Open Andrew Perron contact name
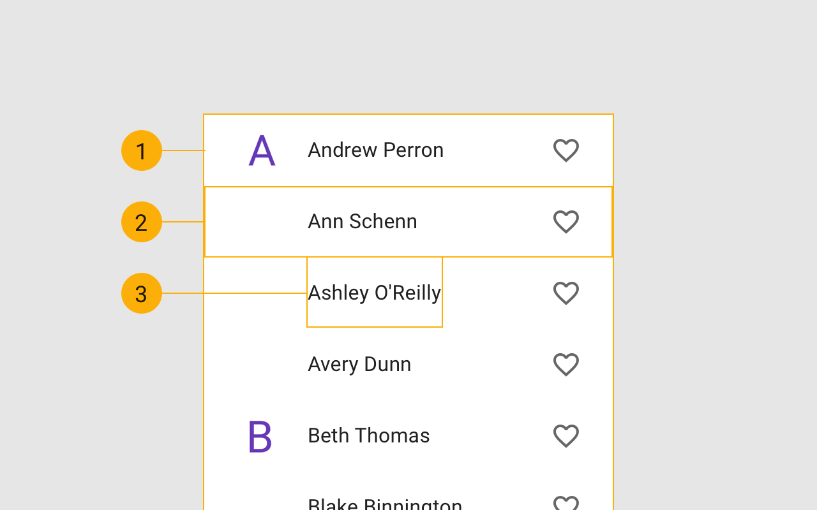 coord(375,150)
